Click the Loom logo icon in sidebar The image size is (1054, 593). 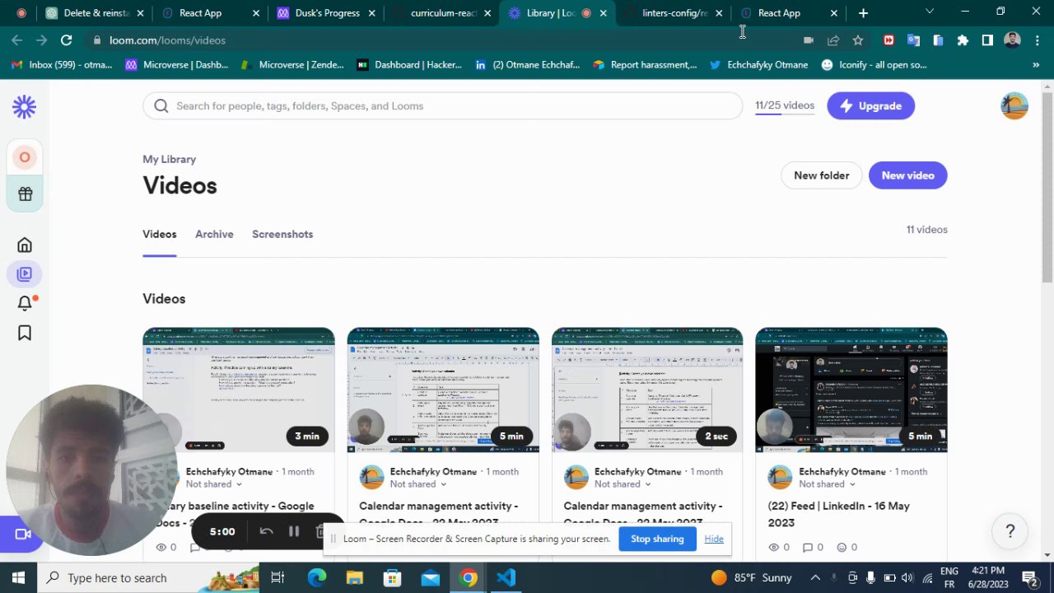coord(25,106)
